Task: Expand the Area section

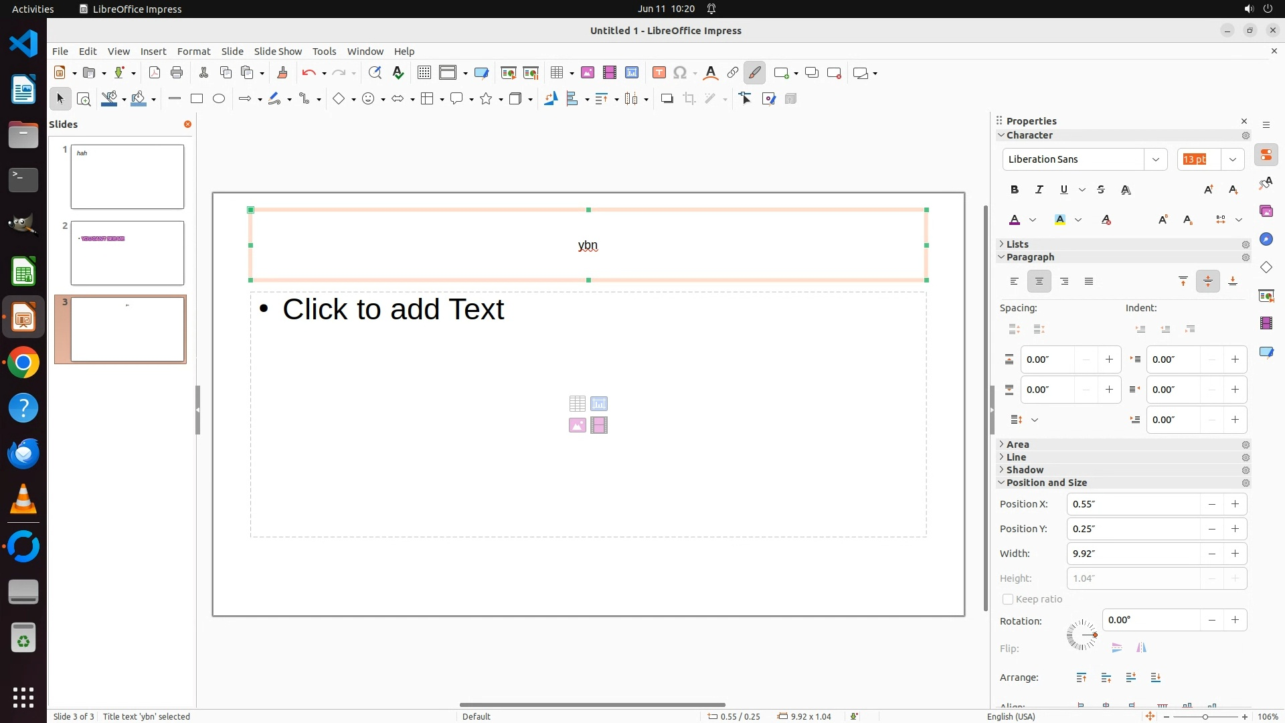Action: point(1018,445)
